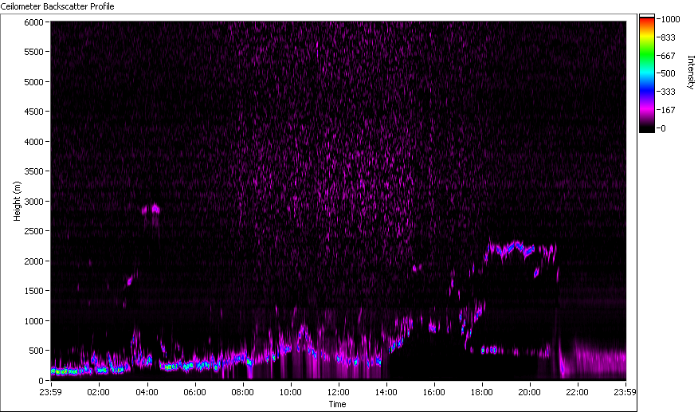Click the -667 intensity scale value
The height and width of the screenshot is (412, 698).
[x=667, y=56]
